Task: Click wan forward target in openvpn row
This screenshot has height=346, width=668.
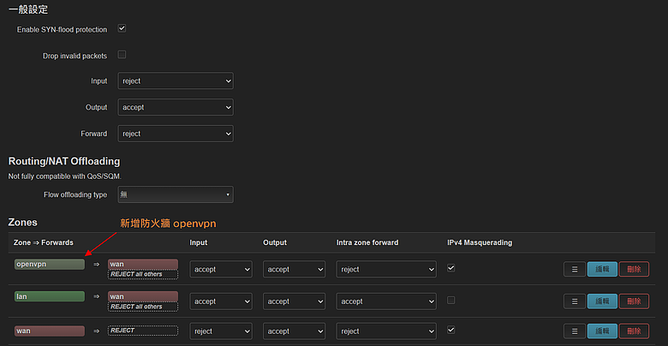Action: 143,264
